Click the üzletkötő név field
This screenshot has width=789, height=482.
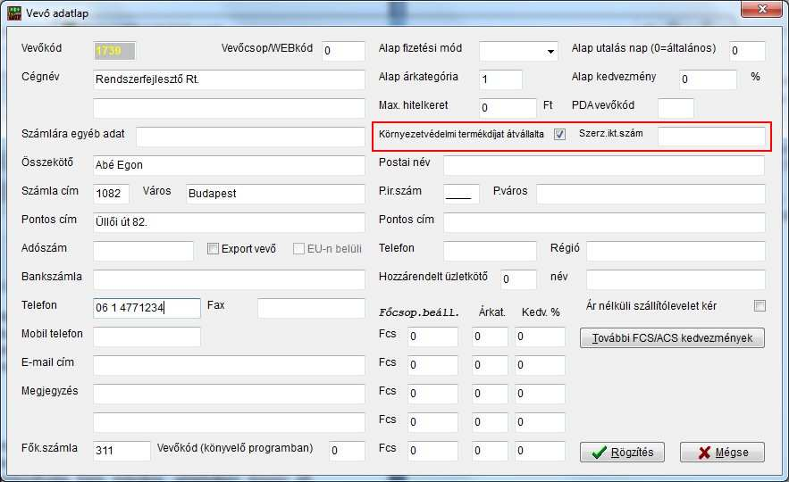(x=676, y=279)
